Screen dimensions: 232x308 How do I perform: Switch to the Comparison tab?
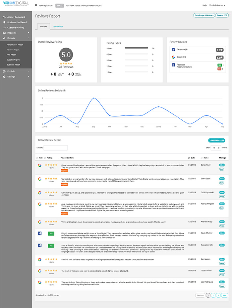(x=58, y=27)
